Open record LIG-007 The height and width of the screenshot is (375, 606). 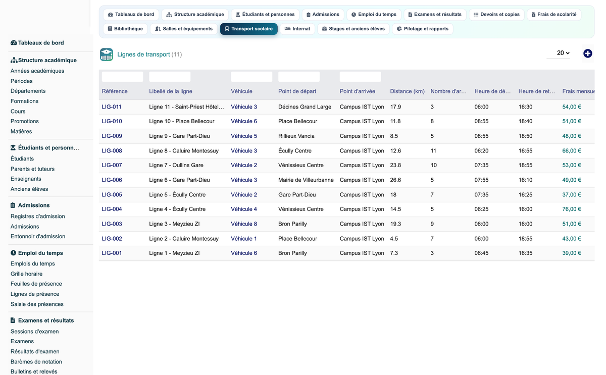click(112, 166)
